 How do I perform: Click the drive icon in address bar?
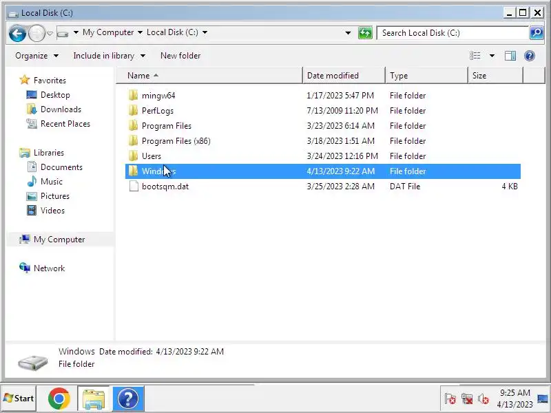63,34
